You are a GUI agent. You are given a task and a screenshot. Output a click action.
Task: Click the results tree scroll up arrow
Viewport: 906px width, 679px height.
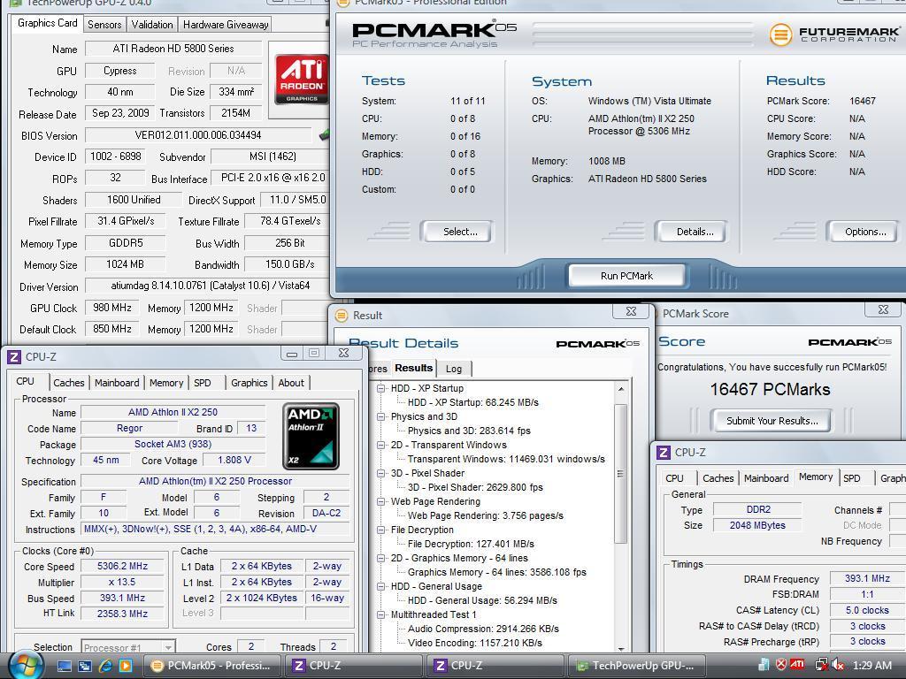click(620, 389)
